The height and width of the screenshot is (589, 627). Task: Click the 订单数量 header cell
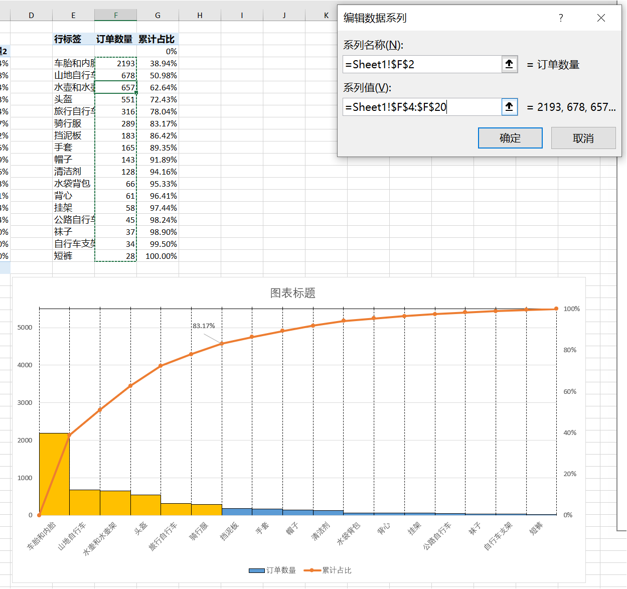(x=115, y=39)
